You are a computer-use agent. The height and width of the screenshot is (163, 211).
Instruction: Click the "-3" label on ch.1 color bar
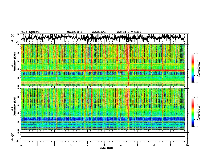click(197, 54)
